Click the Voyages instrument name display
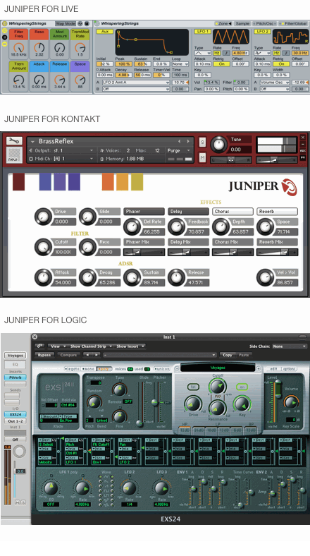 tap(218, 368)
